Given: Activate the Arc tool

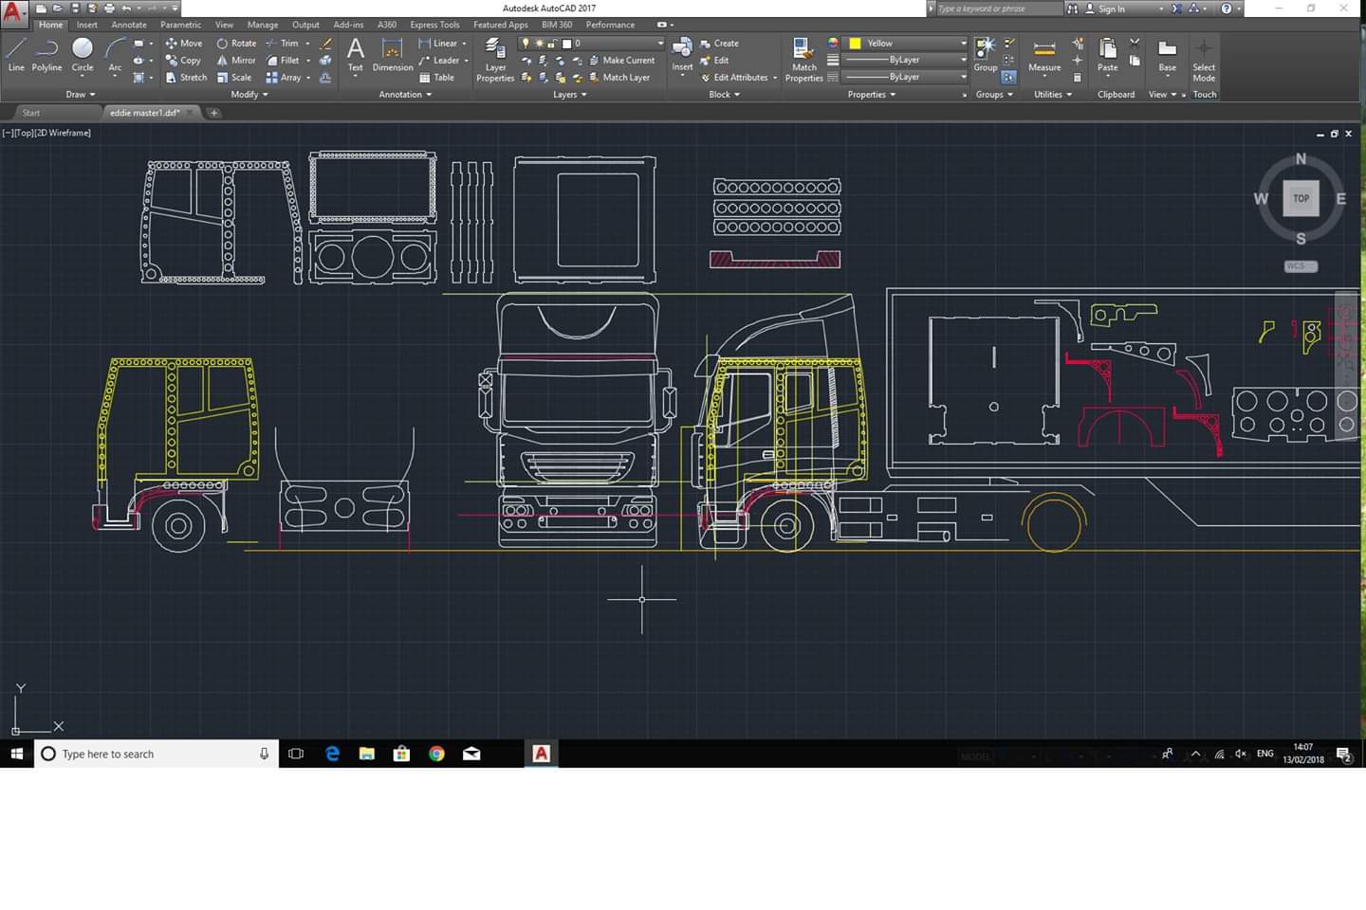Looking at the screenshot, I should click(x=115, y=55).
